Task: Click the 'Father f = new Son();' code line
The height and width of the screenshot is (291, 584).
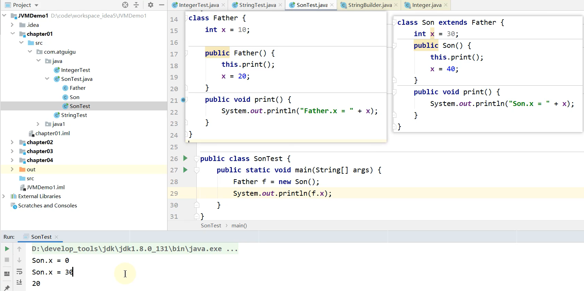Action: [276, 182]
